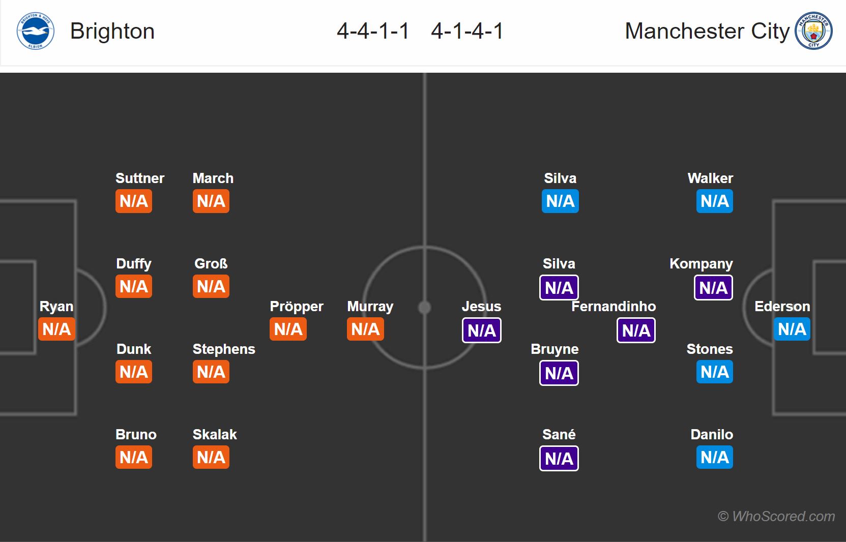Select Pröpper's N/A rating badge
The width and height of the screenshot is (846, 542).
point(288,329)
